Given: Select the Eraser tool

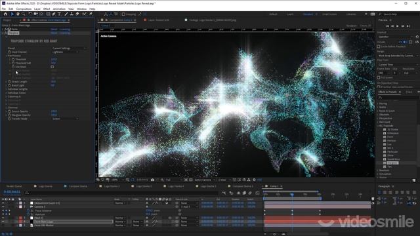Looking at the screenshot, I should coord(77,14).
